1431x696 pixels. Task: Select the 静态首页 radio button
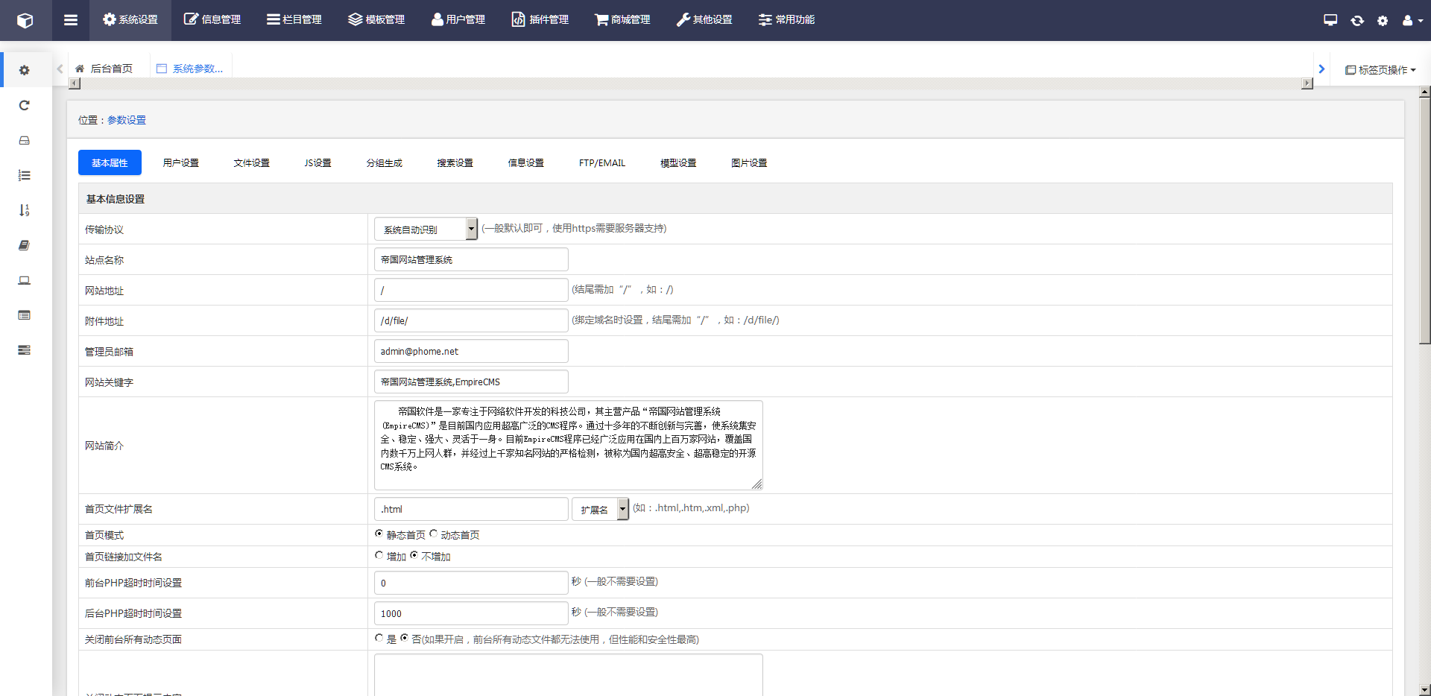(x=379, y=534)
